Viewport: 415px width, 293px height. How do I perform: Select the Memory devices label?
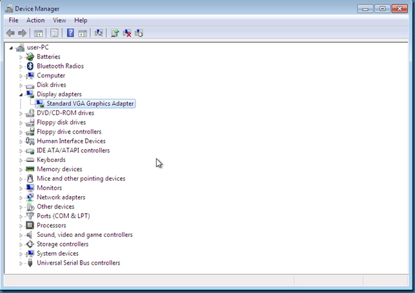tap(59, 169)
